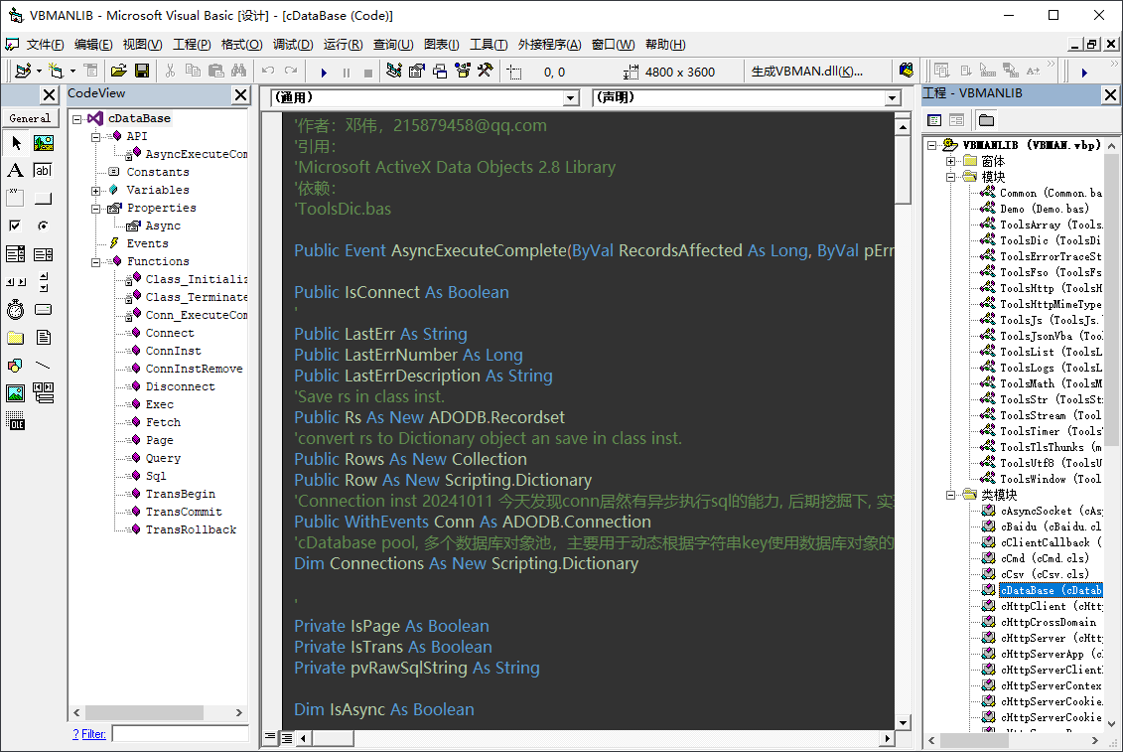
Task: Click the Save Project floppy disk icon
Action: (141, 72)
